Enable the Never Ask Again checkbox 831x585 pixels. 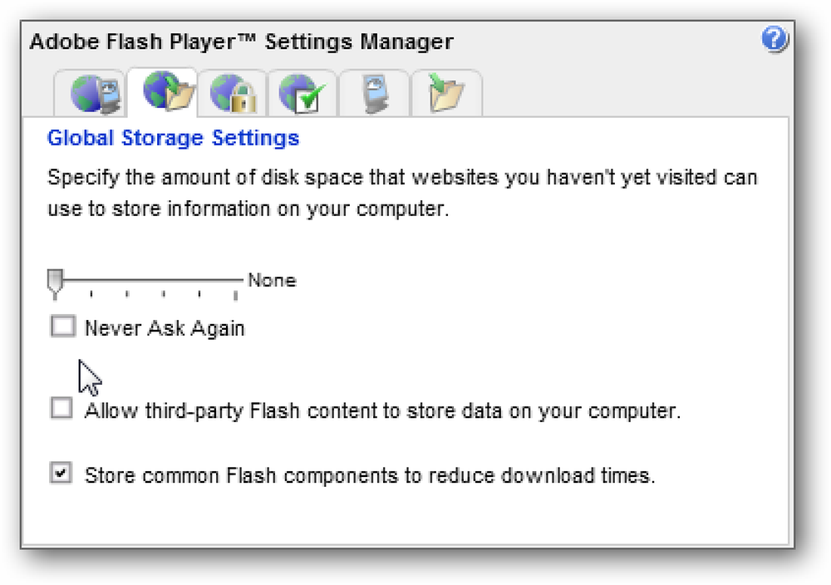coord(62,326)
